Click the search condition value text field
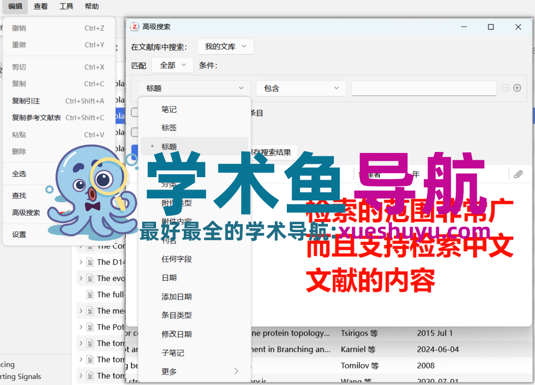This screenshot has width=535, height=385. [424, 88]
